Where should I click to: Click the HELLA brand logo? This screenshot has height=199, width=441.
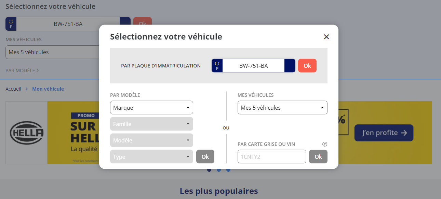(x=27, y=133)
